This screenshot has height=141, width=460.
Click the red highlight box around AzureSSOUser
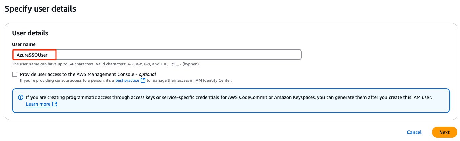point(34,55)
